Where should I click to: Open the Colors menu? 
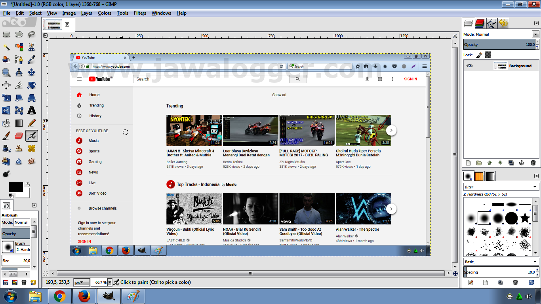[x=105, y=13]
